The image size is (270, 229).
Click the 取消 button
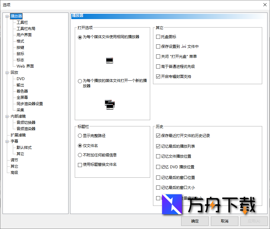[x=224, y=221]
